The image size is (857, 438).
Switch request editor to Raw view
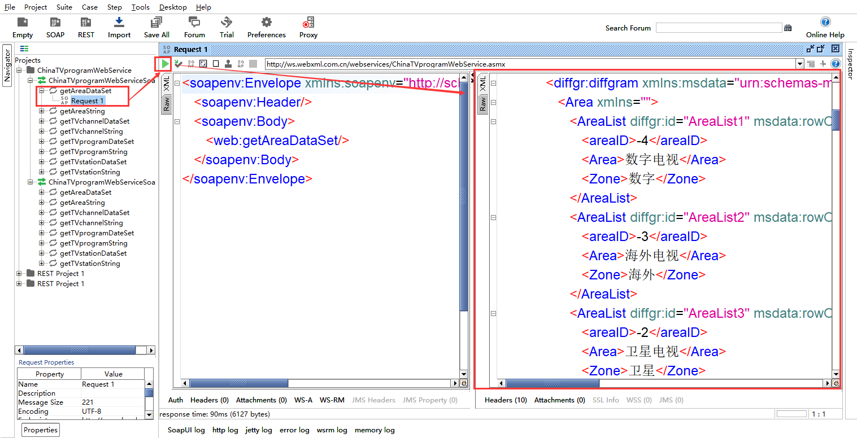pyautogui.click(x=167, y=103)
